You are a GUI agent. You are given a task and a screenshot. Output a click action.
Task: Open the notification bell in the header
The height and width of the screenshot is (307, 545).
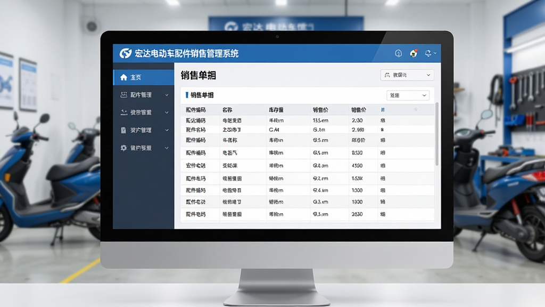(398, 53)
